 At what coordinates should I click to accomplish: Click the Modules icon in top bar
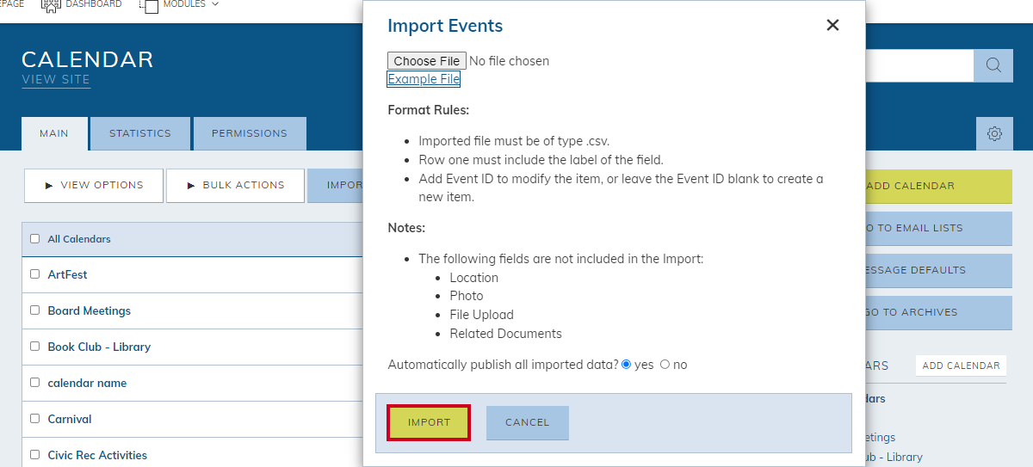(148, 6)
